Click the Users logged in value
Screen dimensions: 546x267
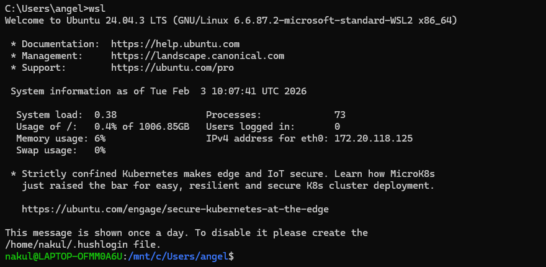(337, 127)
